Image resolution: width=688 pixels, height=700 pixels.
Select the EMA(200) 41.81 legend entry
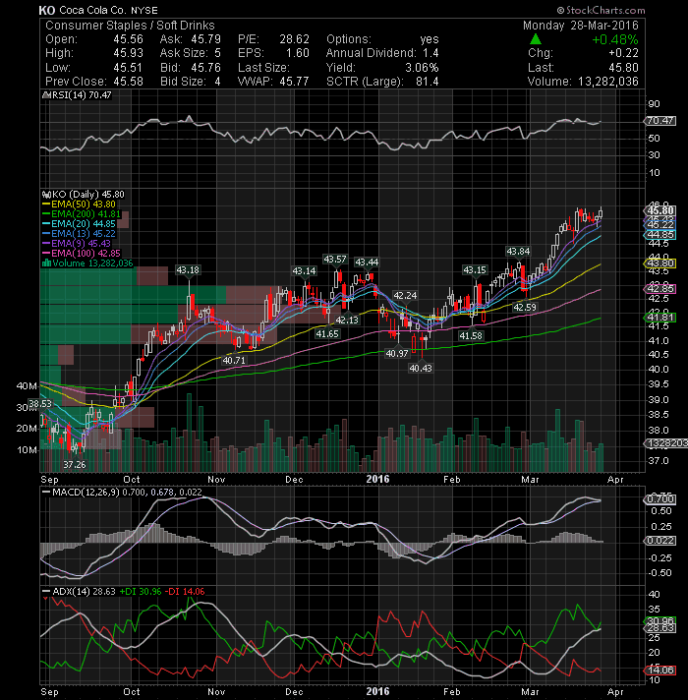(x=82, y=214)
